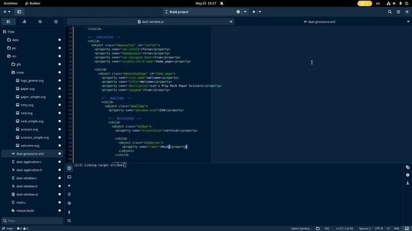This screenshot has width=412, height=231.
Task: Toggle the left sidebar panel button
Action: click(x=19, y=12)
